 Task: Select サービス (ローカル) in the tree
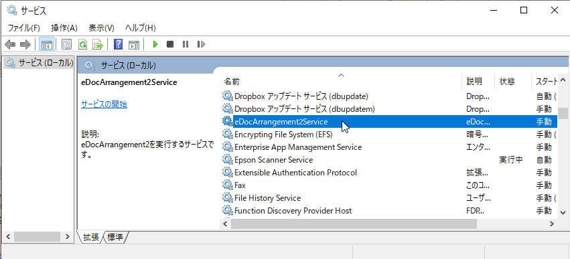tap(40, 63)
